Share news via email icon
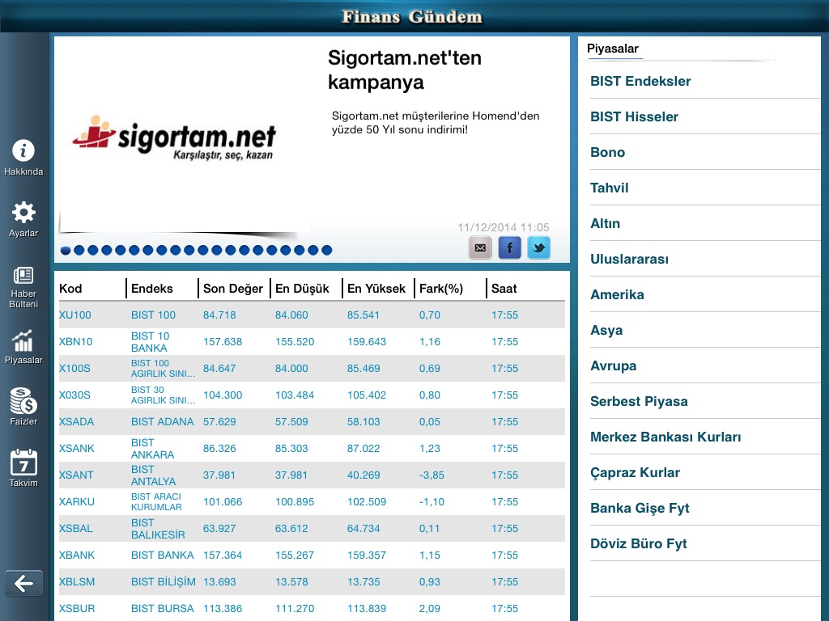 coord(480,247)
